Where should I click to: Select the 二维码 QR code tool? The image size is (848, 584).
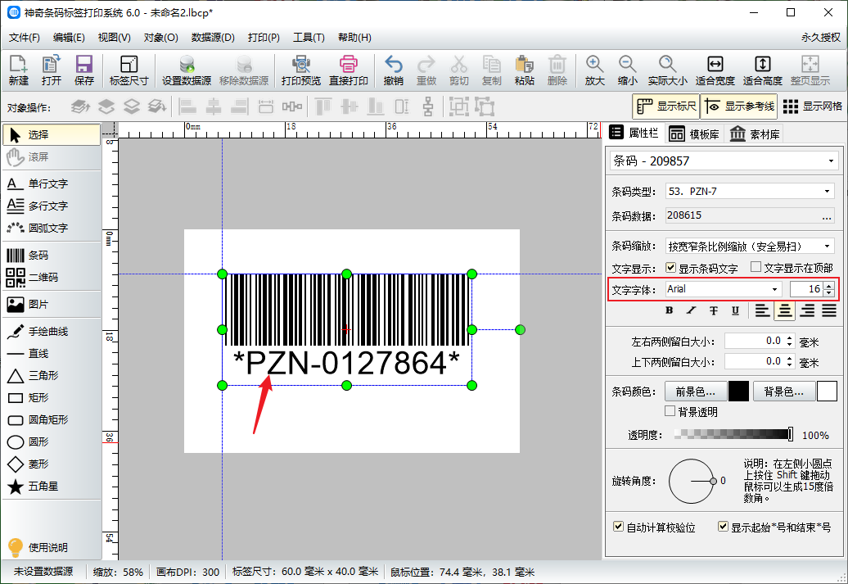pyautogui.click(x=52, y=278)
